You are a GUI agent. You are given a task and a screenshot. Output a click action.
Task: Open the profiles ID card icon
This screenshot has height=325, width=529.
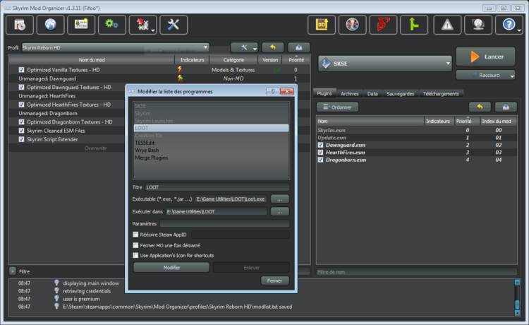coord(81,25)
